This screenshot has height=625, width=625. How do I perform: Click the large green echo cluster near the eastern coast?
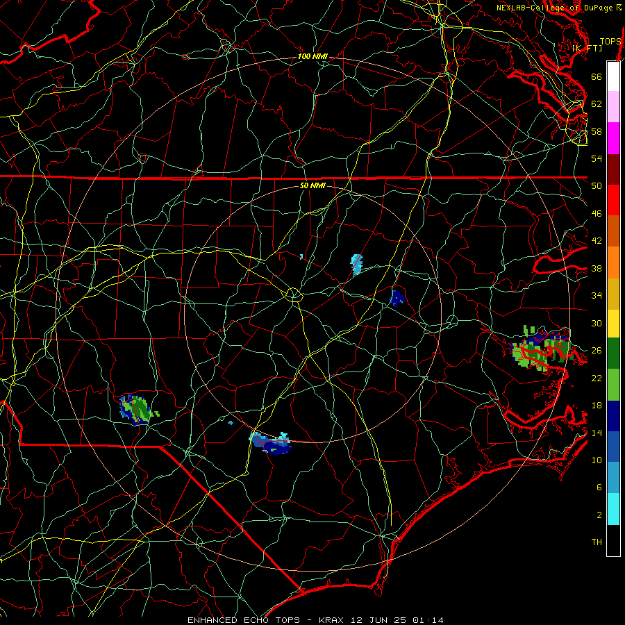click(x=542, y=349)
